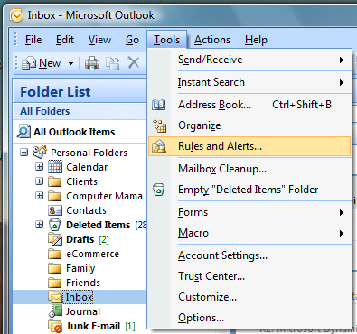
Task: Click the New button label
Action: 50,63
